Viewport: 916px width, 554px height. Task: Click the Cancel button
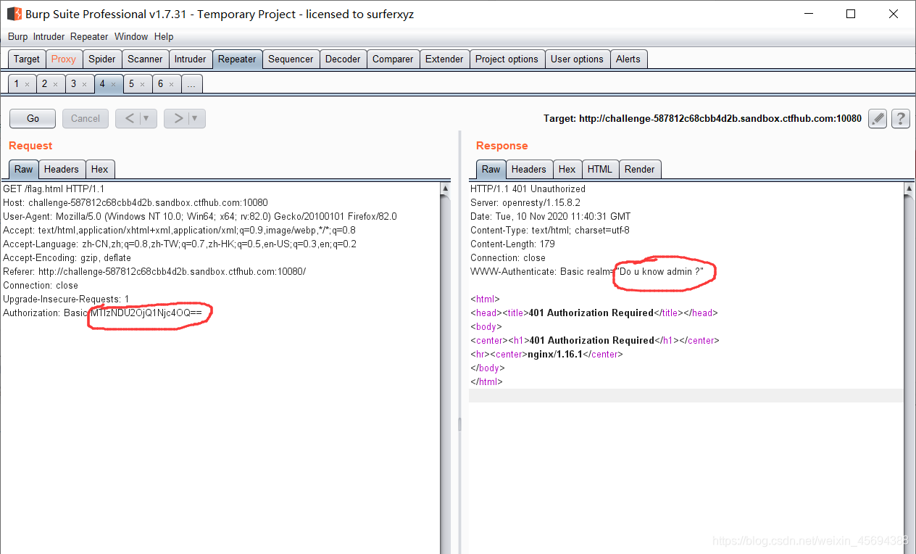pyautogui.click(x=86, y=118)
